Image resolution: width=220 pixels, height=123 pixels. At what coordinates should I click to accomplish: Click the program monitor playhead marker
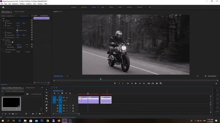[101, 79]
